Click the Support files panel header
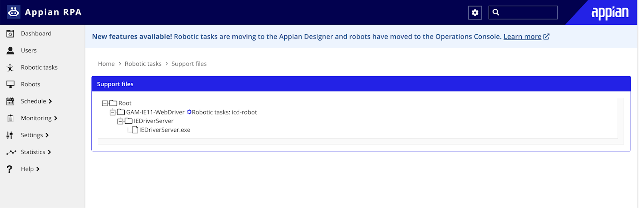 pyautogui.click(x=361, y=84)
